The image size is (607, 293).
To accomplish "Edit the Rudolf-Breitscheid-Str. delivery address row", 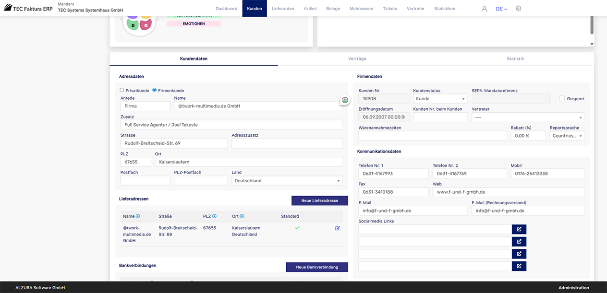I will 338,228.
